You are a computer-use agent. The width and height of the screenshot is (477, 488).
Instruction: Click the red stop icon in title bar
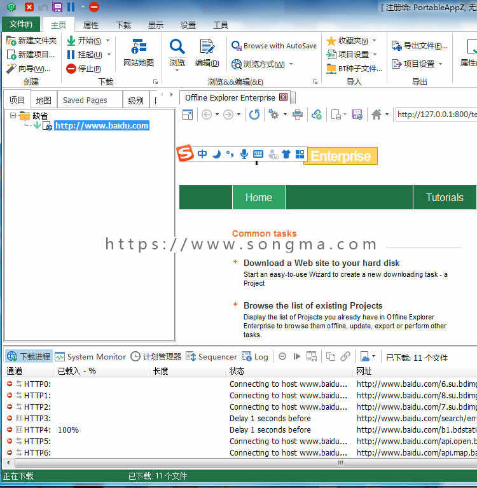coord(94,7)
